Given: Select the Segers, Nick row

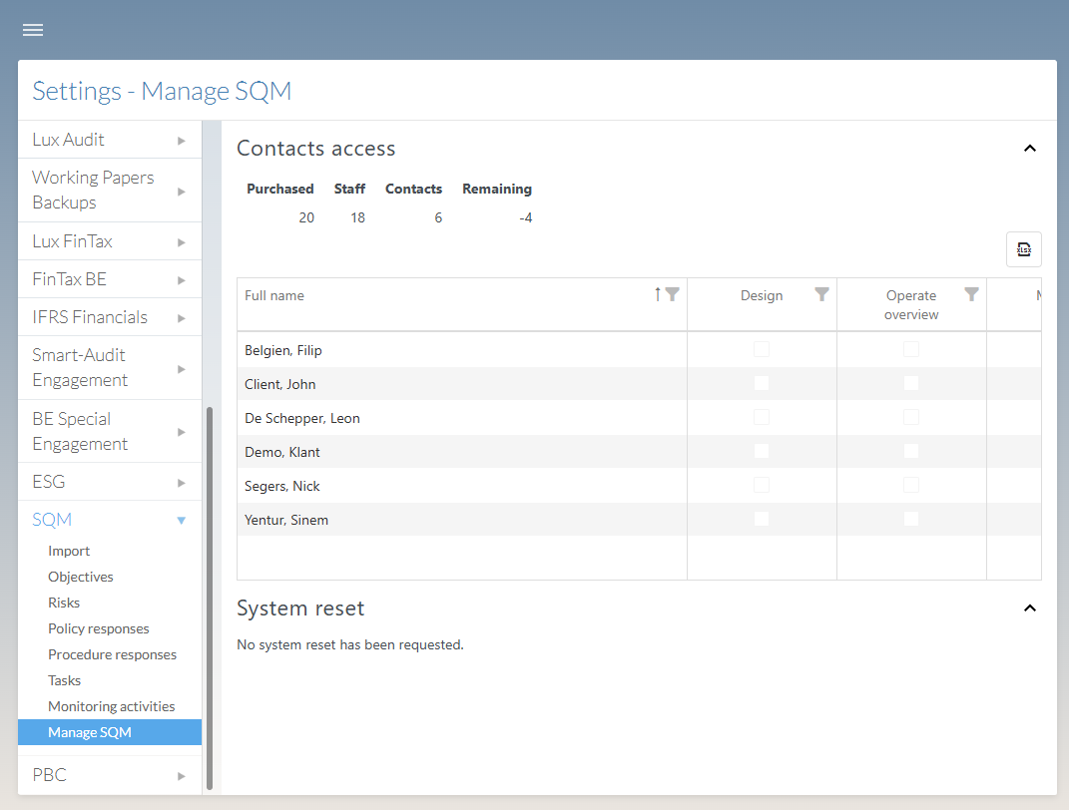Looking at the screenshot, I should [639, 485].
